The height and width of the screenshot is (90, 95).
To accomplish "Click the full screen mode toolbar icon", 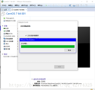I will point(78,5).
